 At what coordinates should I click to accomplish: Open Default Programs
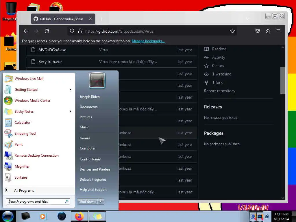point(93,180)
